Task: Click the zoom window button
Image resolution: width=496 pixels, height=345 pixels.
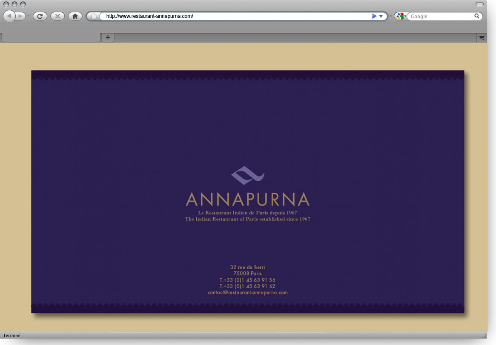Action: tap(23, 4)
